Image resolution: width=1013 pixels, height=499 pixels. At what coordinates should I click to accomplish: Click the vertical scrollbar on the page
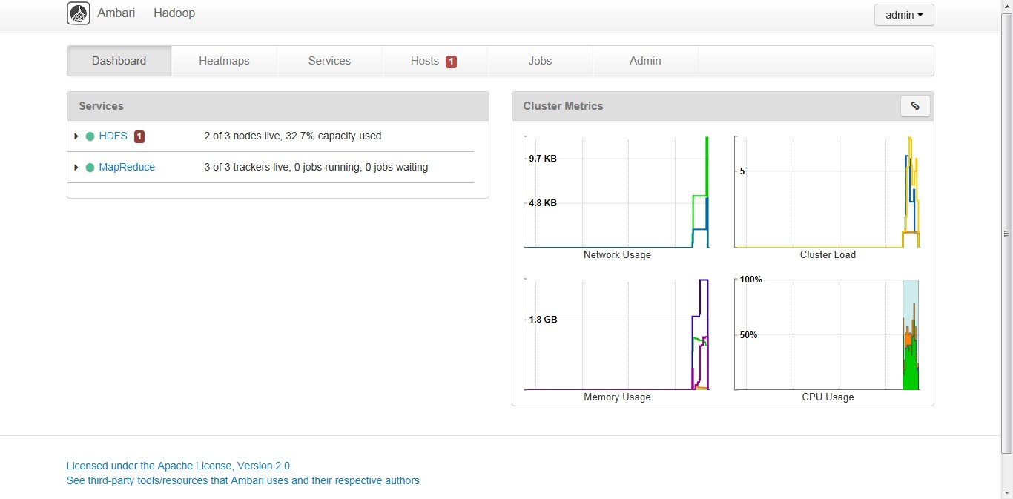click(1006, 232)
